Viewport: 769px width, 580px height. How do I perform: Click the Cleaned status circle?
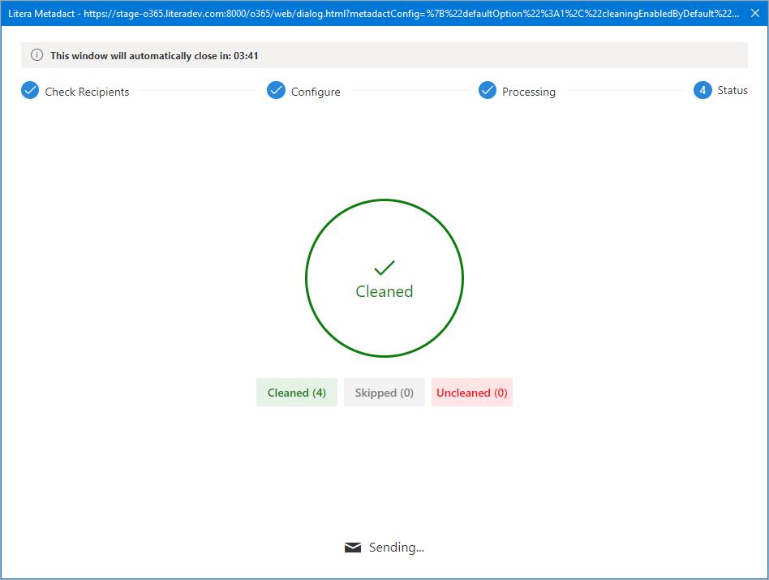pyautogui.click(x=384, y=278)
